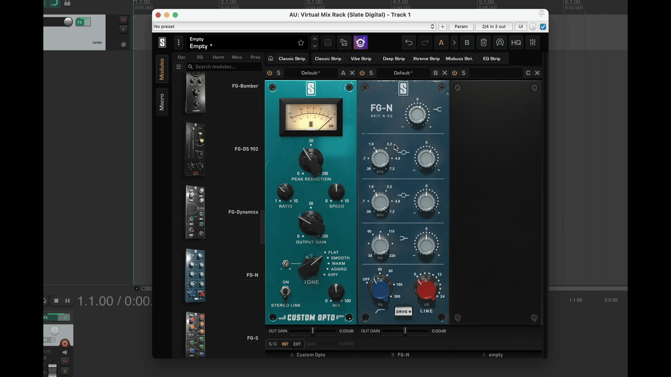Open the Default preset dropdown of slot B
This screenshot has width=671, height=377.
403,73
